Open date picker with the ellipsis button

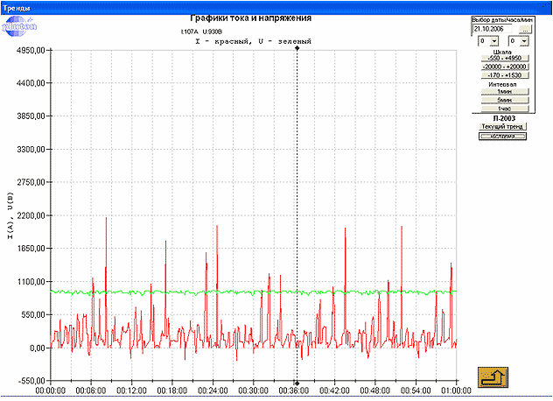click(x=525, y=29)
